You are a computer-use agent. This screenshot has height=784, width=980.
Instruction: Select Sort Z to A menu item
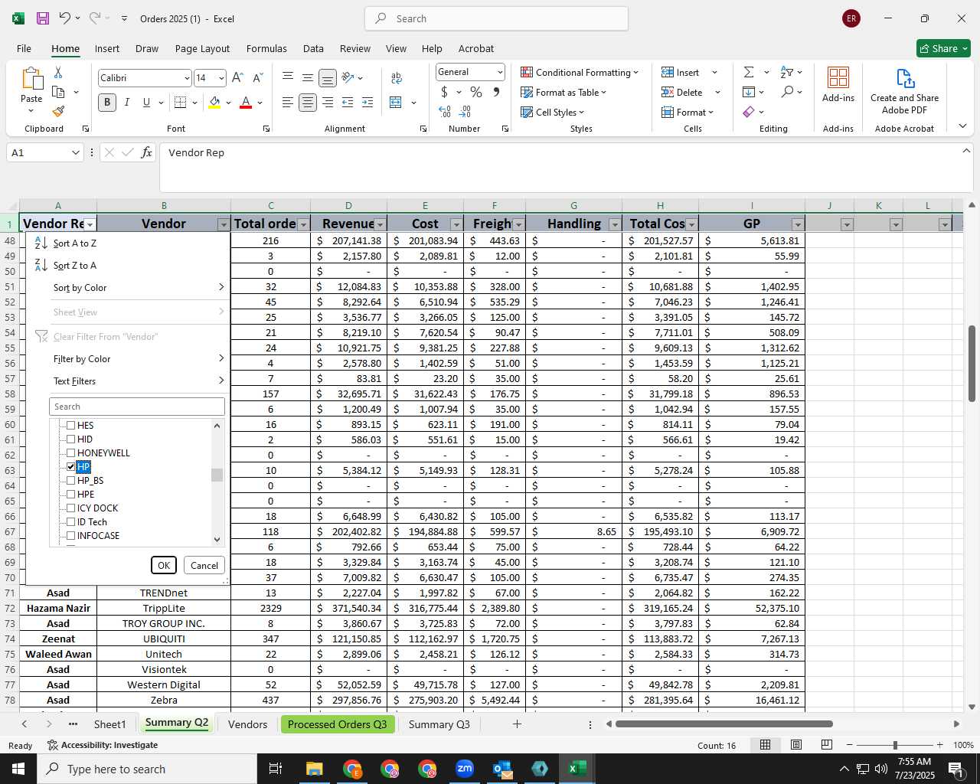pyautogui.click(x=75, y=265)
